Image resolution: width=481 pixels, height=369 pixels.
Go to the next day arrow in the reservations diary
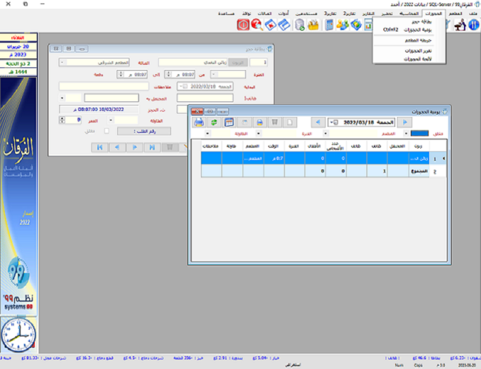(316, 122)
